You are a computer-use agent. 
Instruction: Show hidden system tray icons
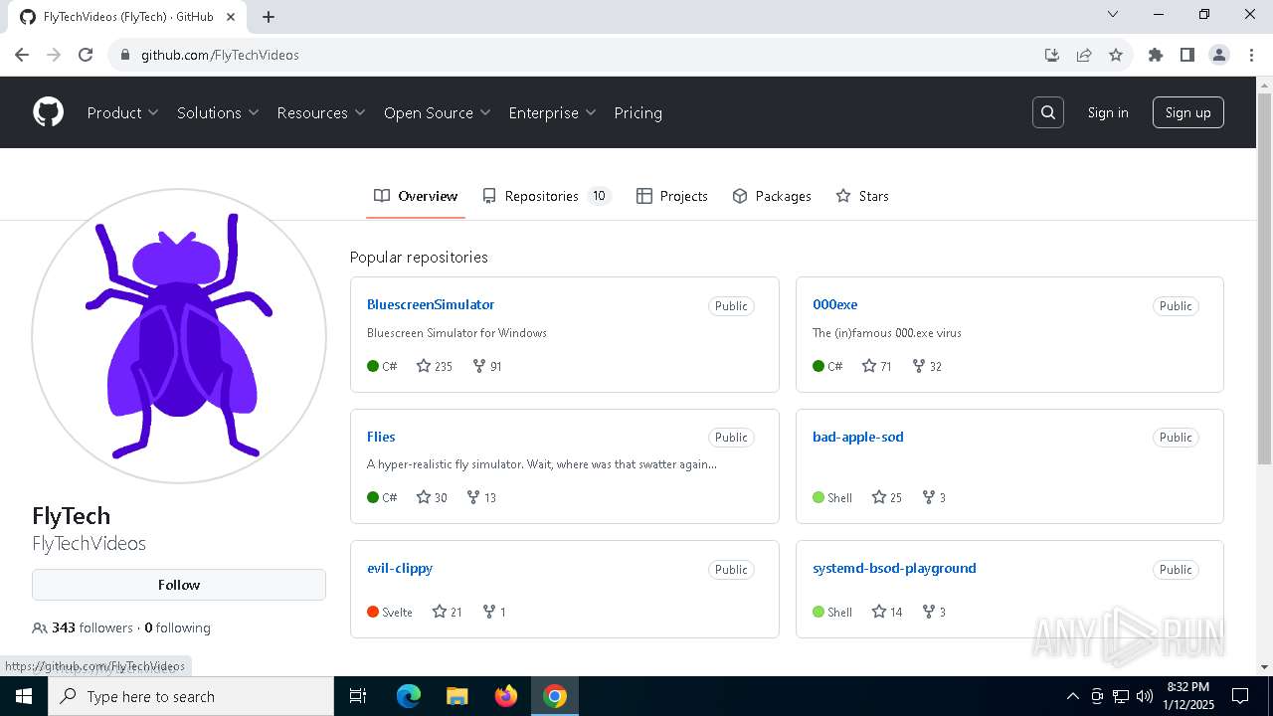[x=1072, y=696]
